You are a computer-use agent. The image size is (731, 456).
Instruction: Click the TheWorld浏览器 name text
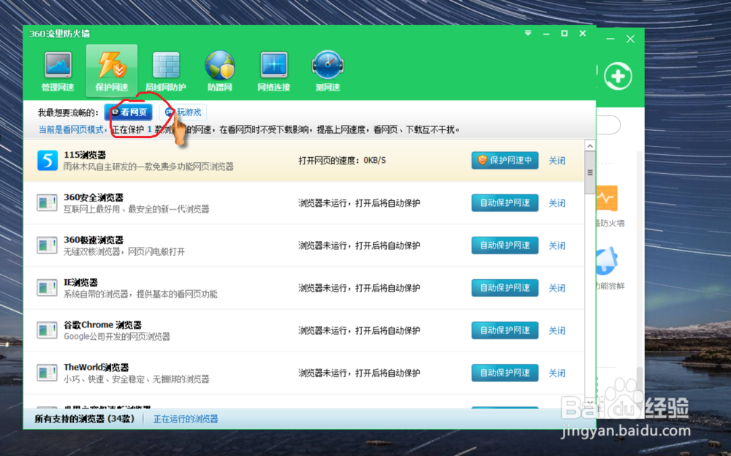(x=96, y=367)
